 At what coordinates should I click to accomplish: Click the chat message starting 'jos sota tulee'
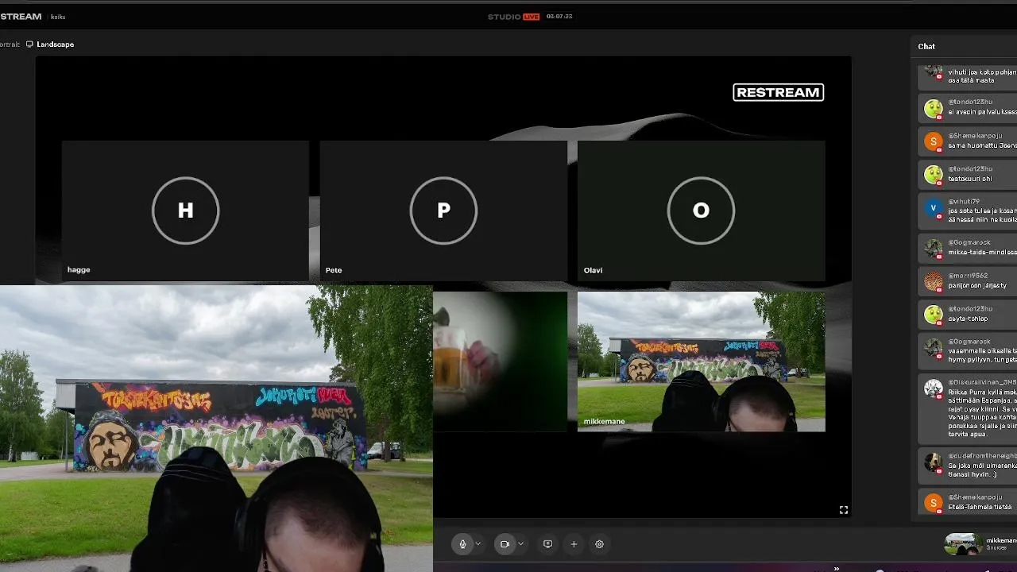coord(982,215)
